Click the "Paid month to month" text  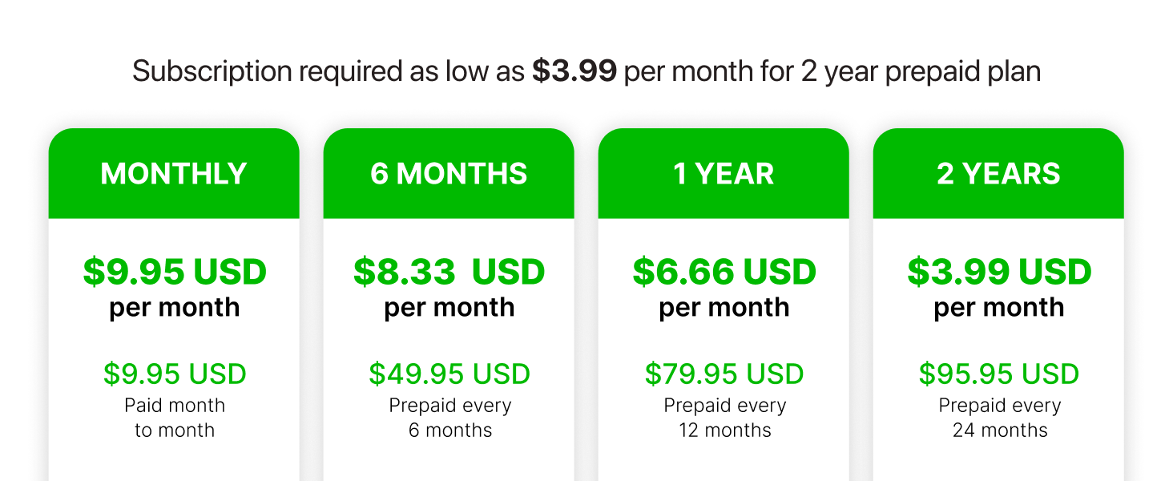click(x=175, y=418)
